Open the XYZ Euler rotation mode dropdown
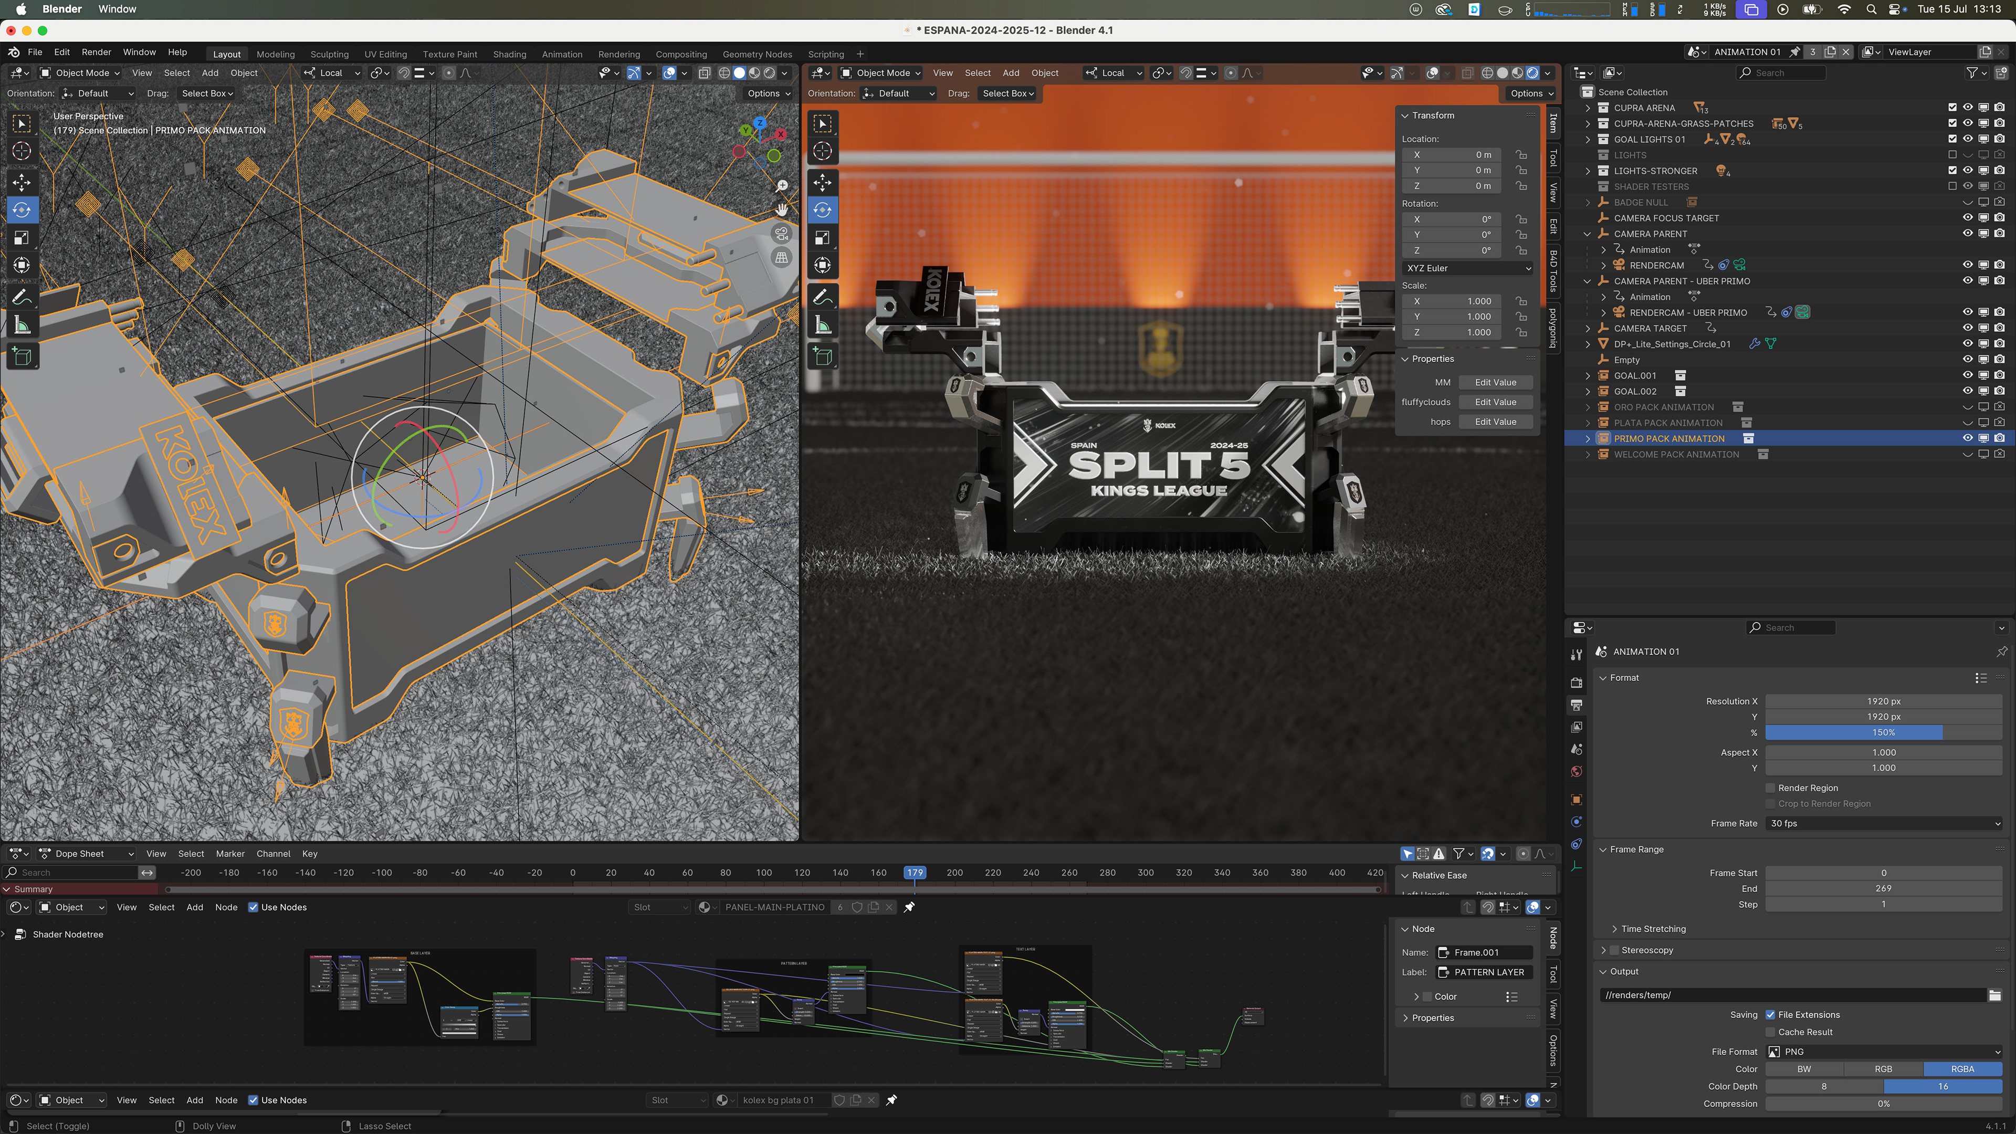This screenshot has height=1134, width=2016. tap(1467, 268)
